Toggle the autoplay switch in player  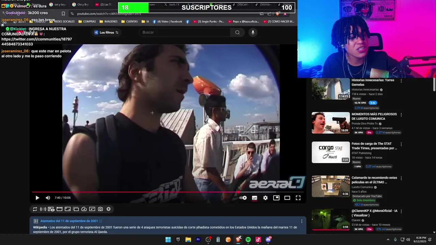point(243,198)
